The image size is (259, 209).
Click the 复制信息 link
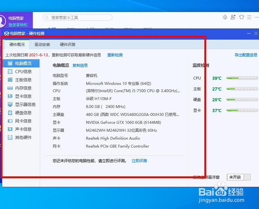(x=80, y=66)
